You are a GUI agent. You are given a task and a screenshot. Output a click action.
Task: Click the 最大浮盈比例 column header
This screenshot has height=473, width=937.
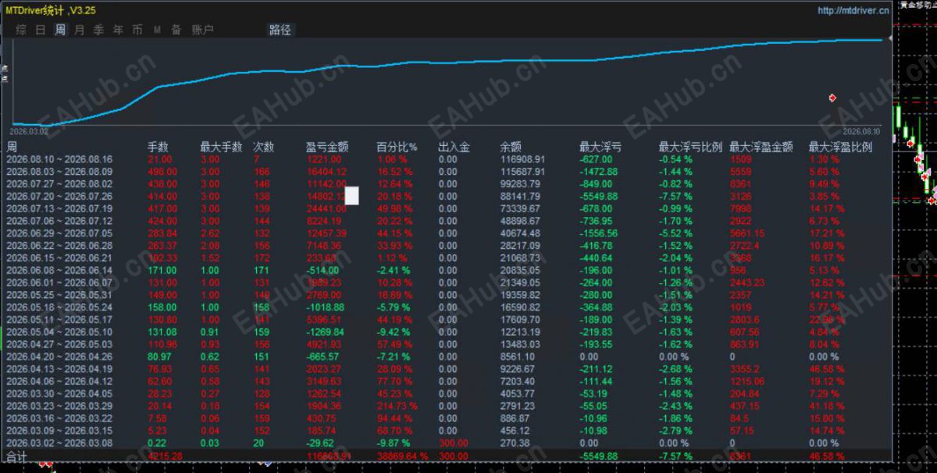pos(841,147)
